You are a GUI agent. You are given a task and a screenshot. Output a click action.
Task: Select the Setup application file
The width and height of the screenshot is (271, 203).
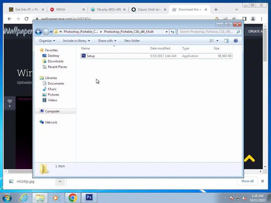click(x=156, y=56)
